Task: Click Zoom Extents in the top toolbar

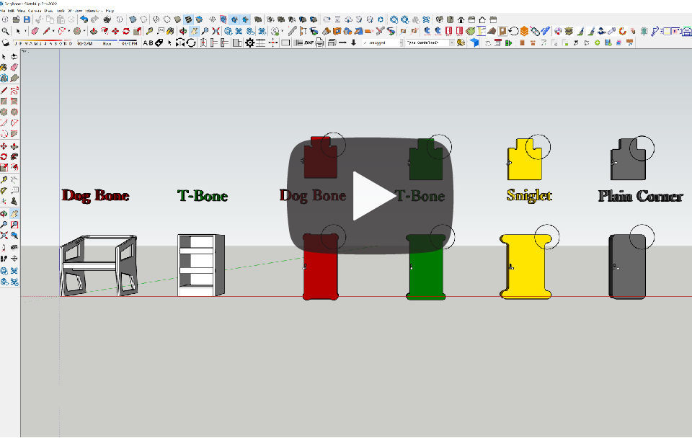Action: coord(216,31)
